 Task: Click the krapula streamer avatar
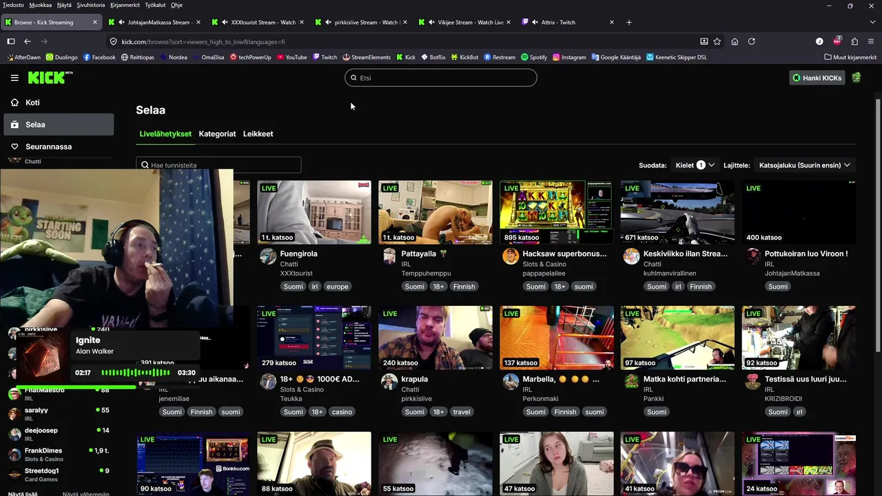389,382
